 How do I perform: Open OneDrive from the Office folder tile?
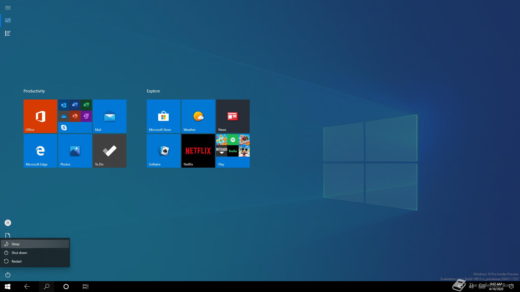64,116
